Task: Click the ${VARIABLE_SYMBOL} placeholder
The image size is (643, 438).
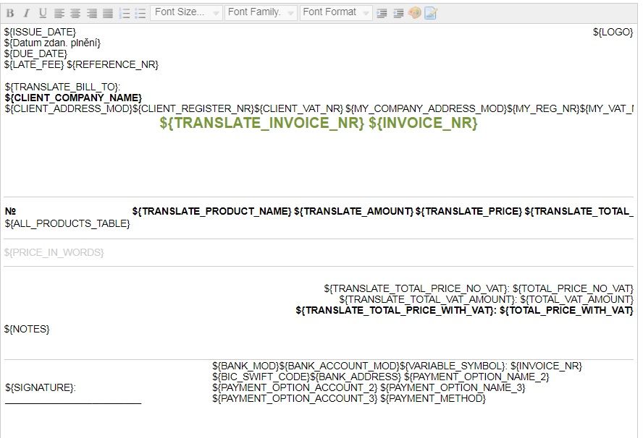Action: pyautogui.click(x=454, y=366)
